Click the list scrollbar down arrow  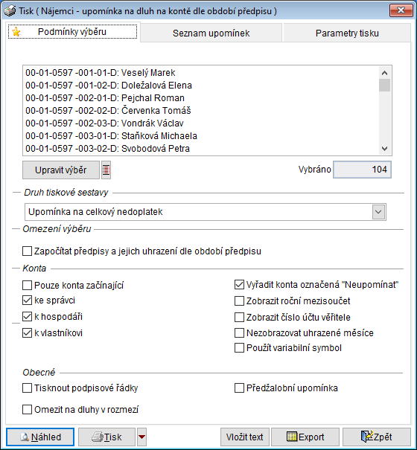click(384, 149)
